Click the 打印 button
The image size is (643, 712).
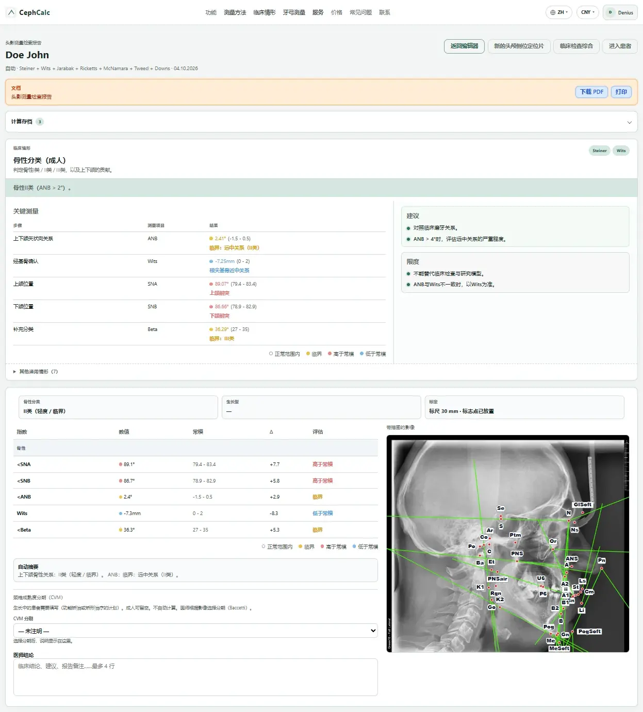(621, 92)
